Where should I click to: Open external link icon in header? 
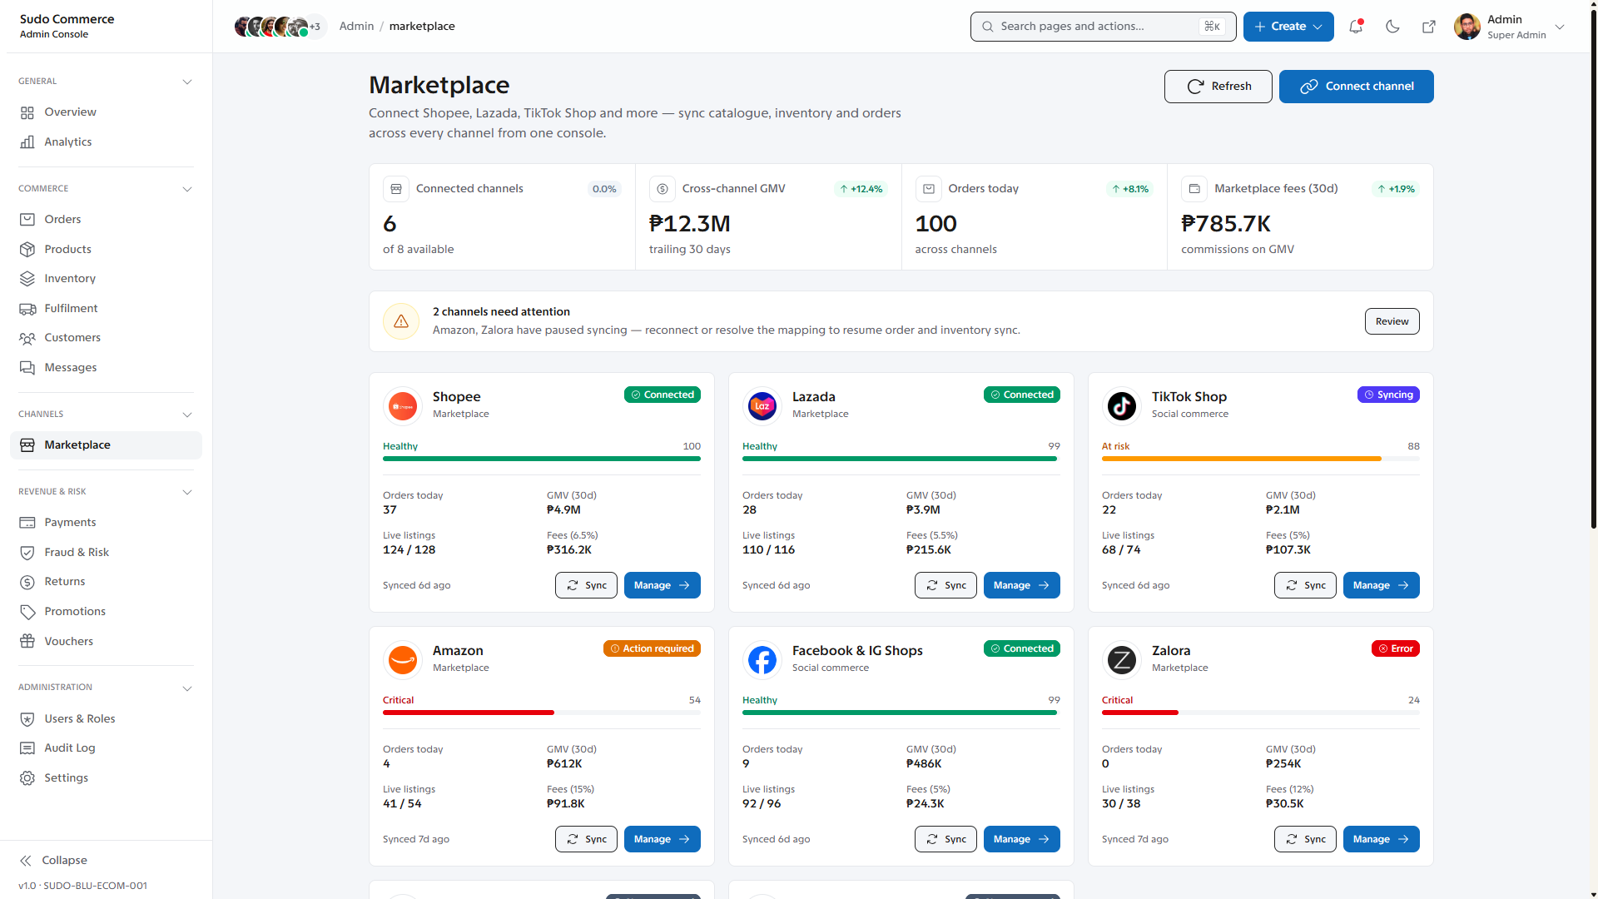pos(1429,27)
